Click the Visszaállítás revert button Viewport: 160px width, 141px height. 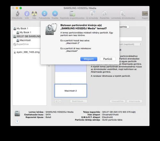coord(117,101)
